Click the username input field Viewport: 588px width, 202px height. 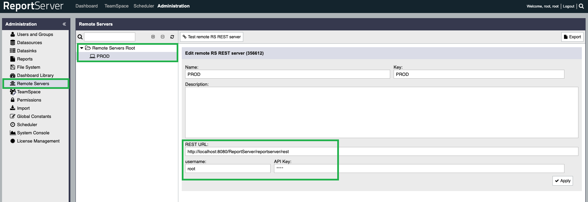(228, 169)
